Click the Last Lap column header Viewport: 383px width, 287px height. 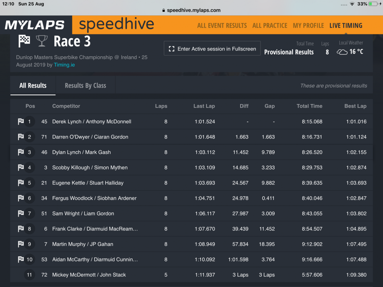point(204,106)
